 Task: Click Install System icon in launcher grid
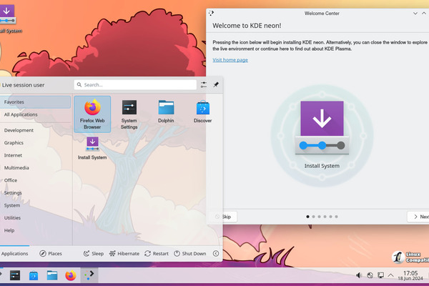coord(92,149)
